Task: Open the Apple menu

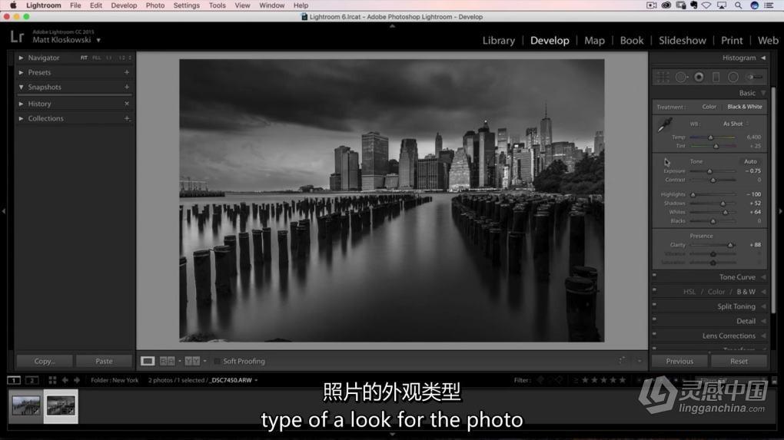Action: click(x=14, y=5)
